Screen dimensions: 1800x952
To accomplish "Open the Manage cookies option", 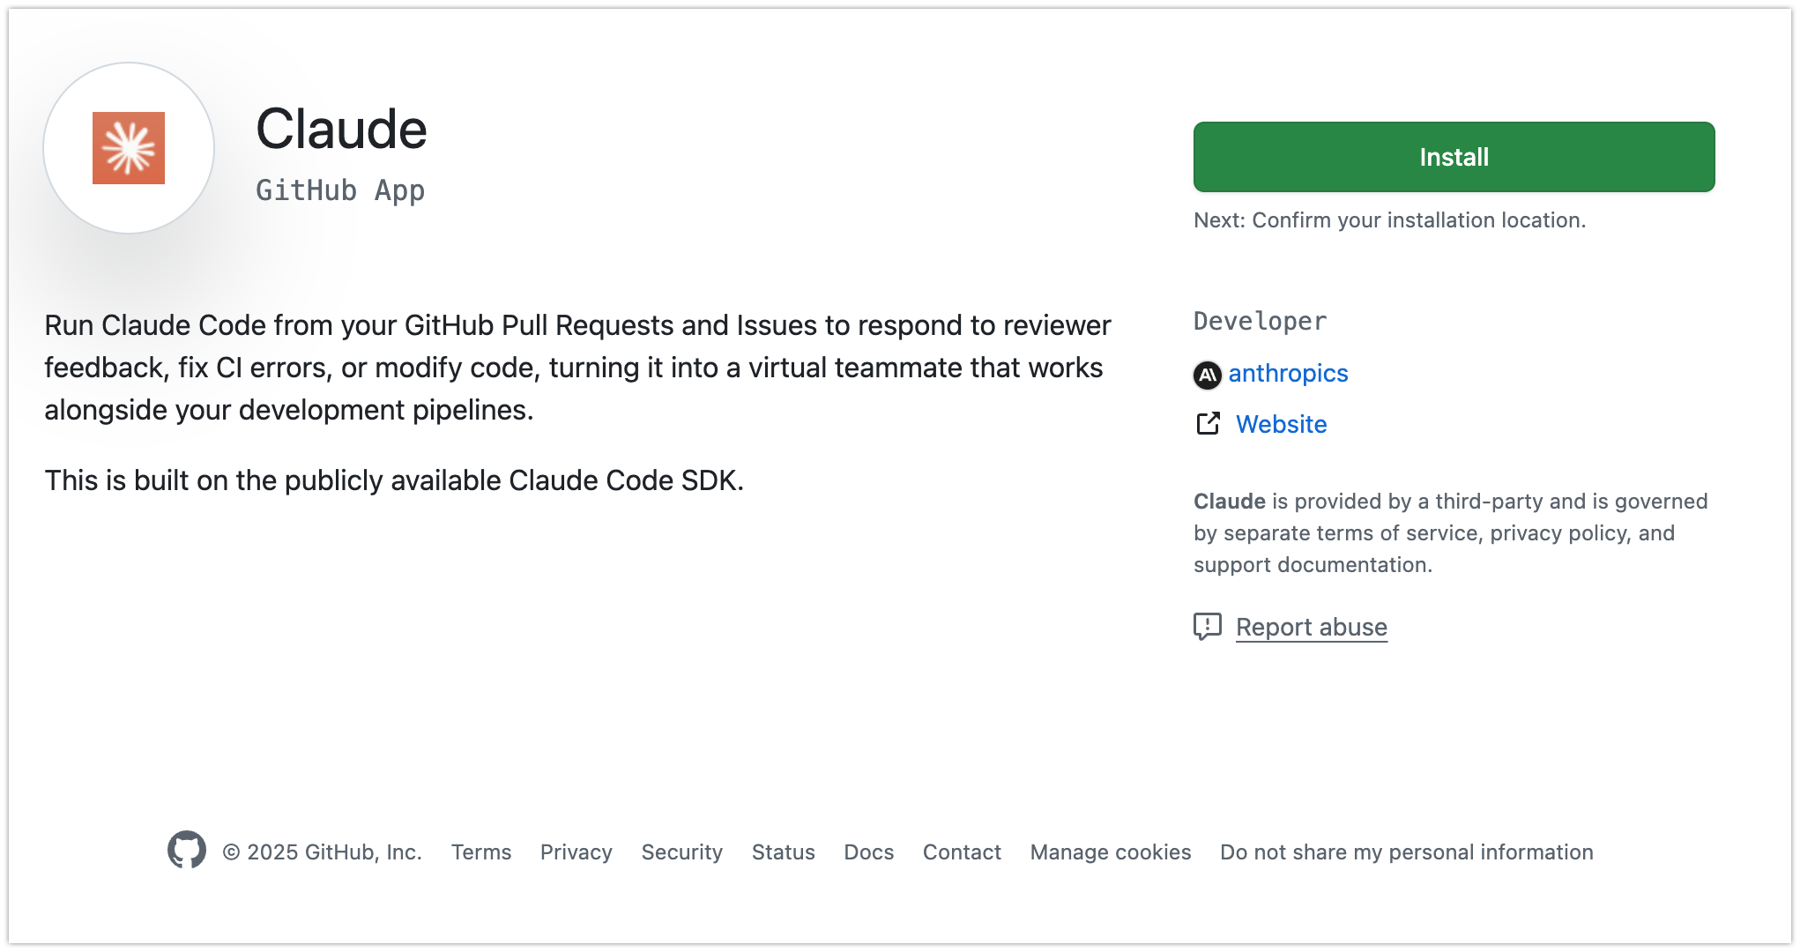I will [1110, 852].
